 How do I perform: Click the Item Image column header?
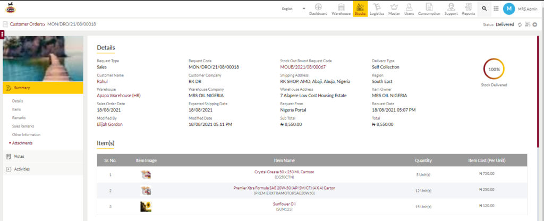click(146, 160)
